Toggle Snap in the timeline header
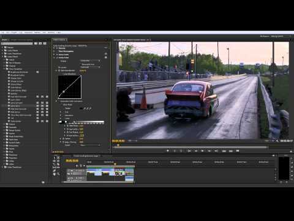 coord(77,166)
